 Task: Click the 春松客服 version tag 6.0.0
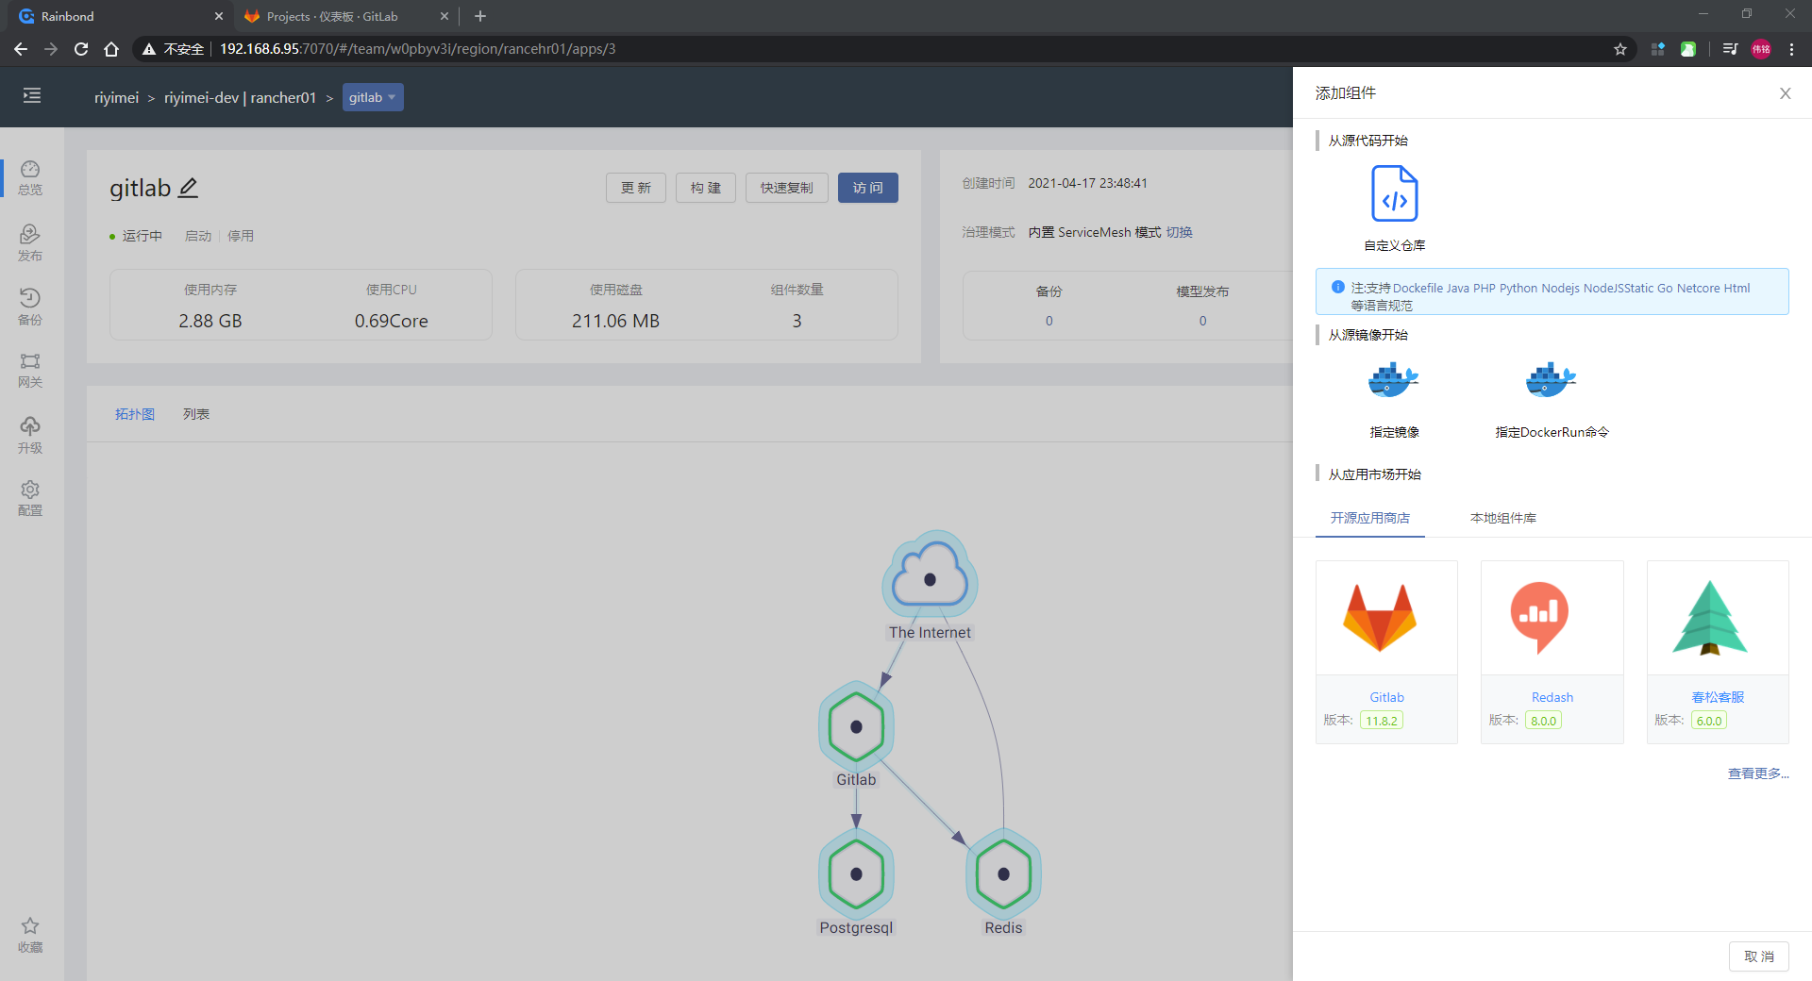1709,721
